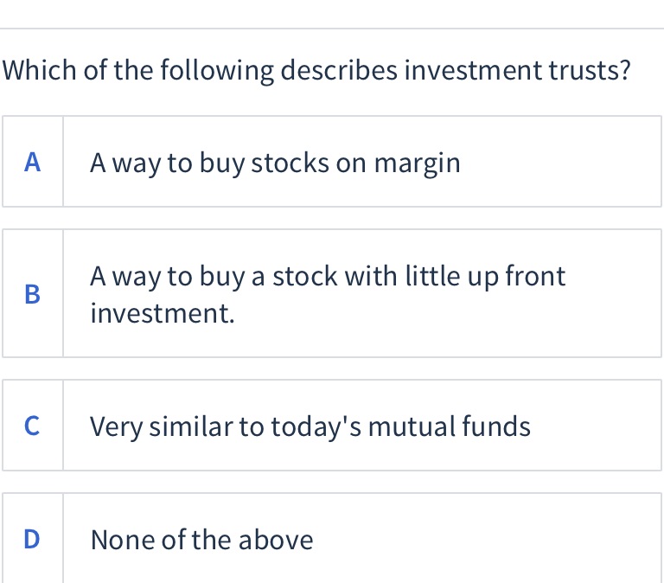Choose 'A way to buy a stock with little up front investment.'
This screenshot has height=583, width=664.
(x=328, y=294)
